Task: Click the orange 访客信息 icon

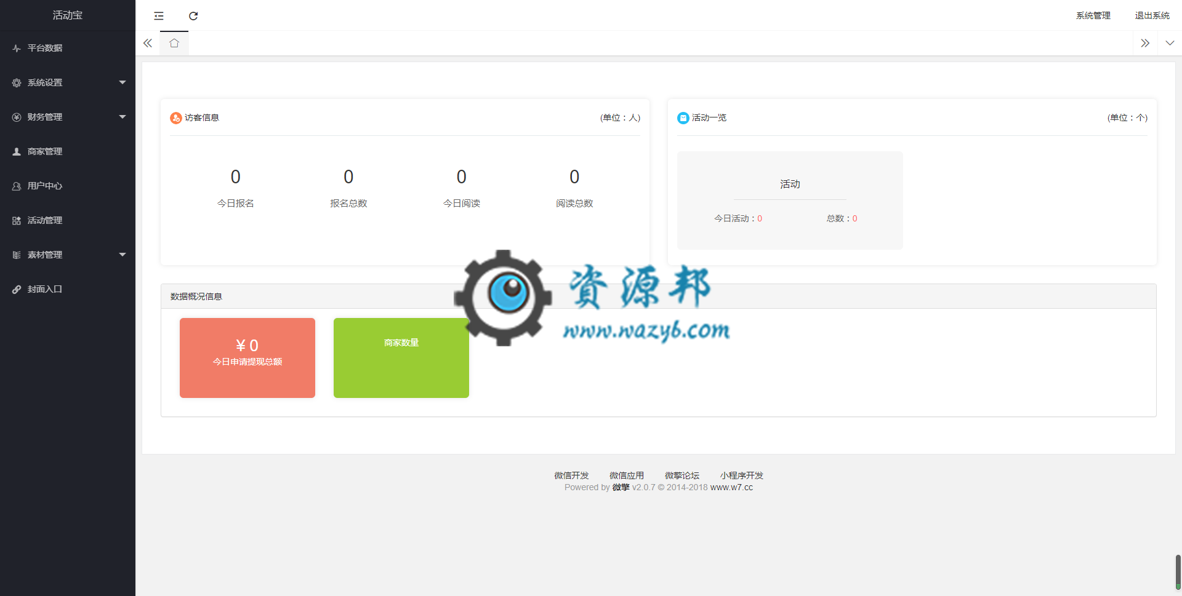Action: click(x=175, y=118)
